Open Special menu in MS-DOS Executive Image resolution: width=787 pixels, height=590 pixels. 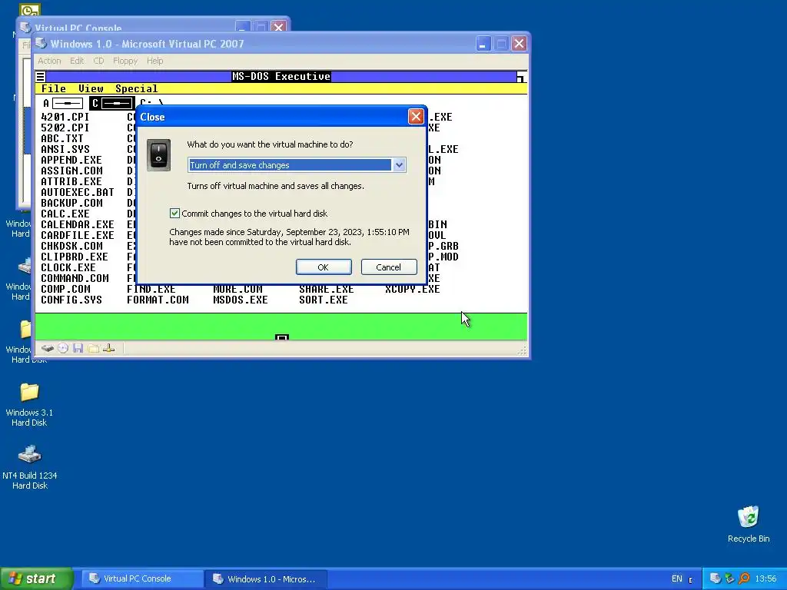[137, 89]
